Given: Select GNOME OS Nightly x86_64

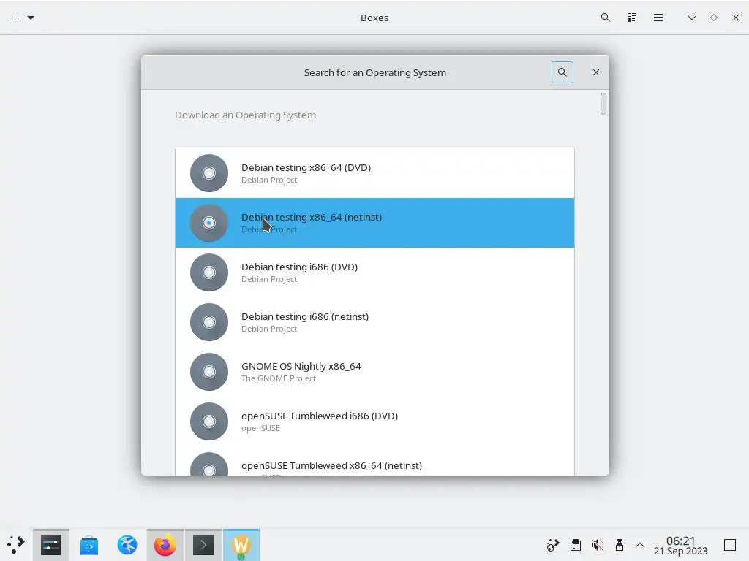Looking at the screenshot, I should (x=374, y=372).
